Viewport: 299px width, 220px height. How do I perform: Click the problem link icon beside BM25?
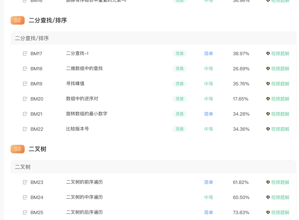(25, 212)
